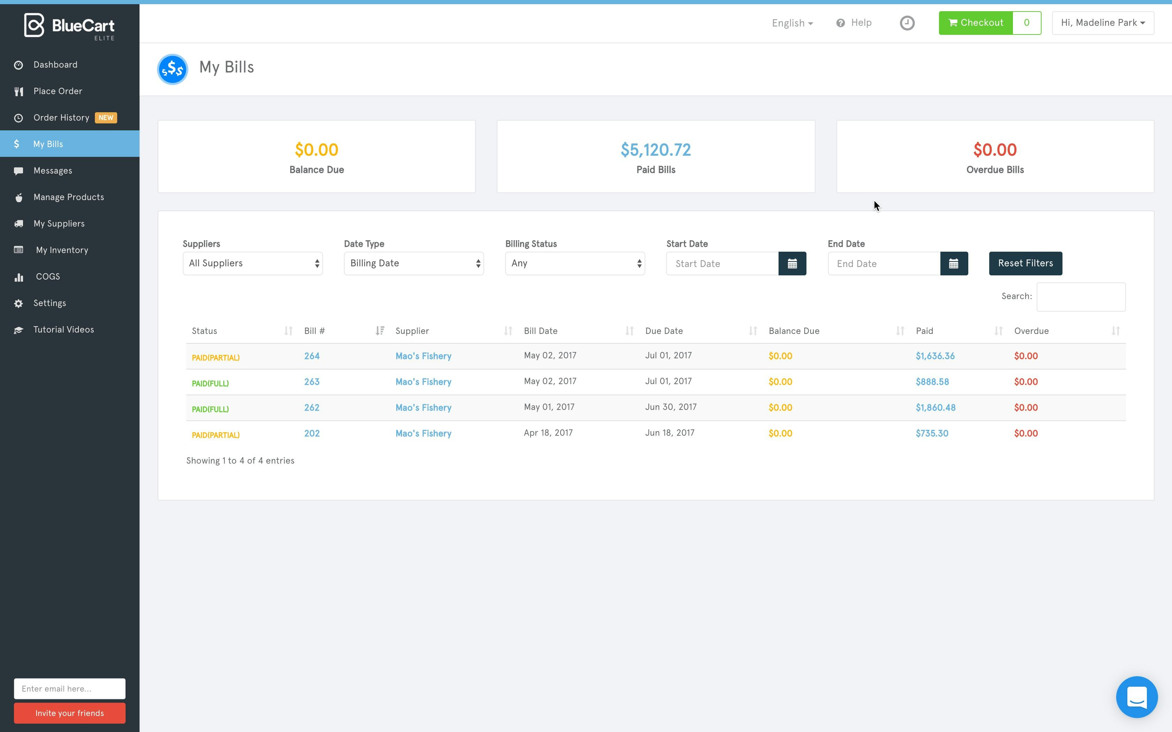Open the Hi, Madeline Park account menu
Screen dimensions: 1172x732
click(1102, 22)
